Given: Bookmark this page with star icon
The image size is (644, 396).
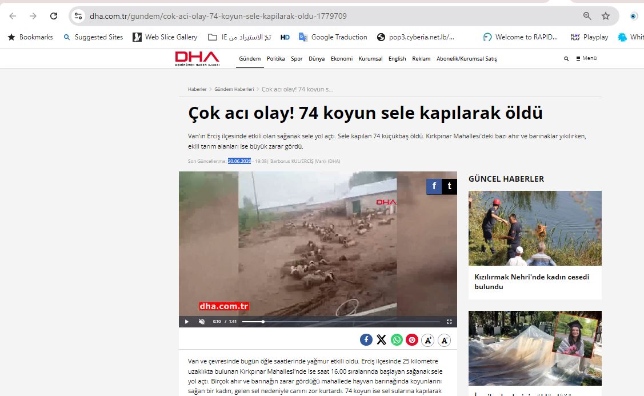Looking at the screenshot, I should [x=606, y=16].
